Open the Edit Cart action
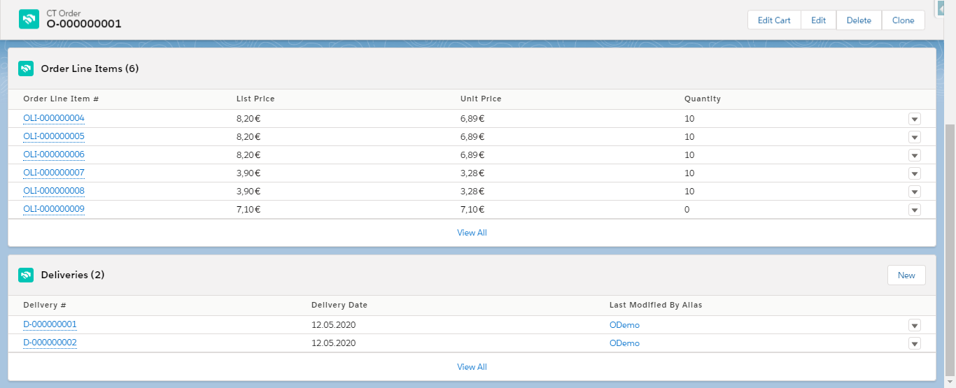 click(774, 20)
